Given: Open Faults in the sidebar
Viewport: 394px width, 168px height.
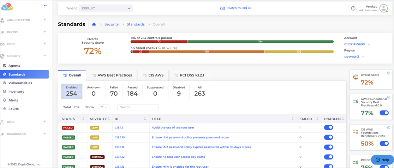Looking at the screenshot, I should (13, 109).
